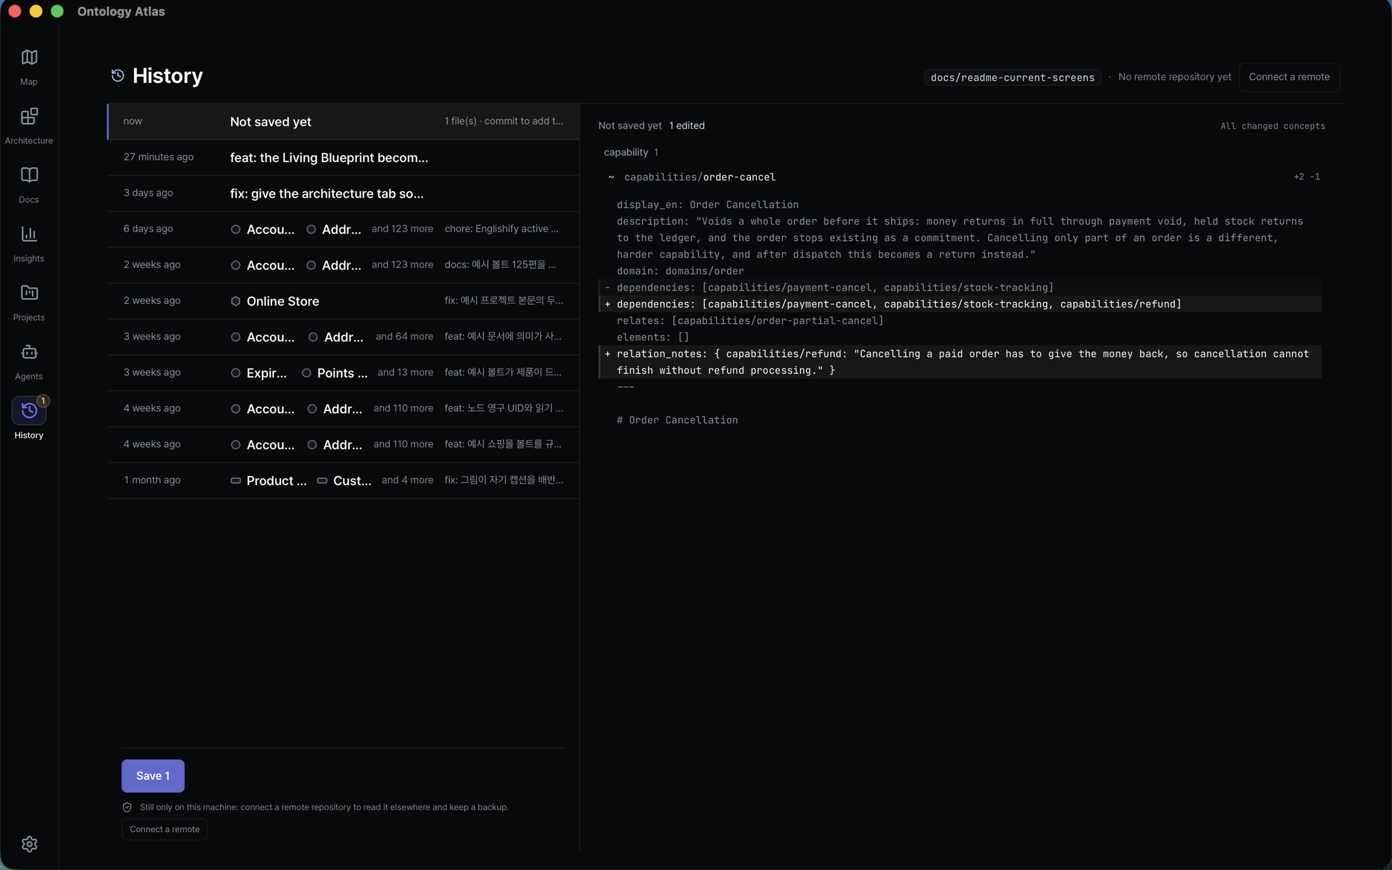The image size is (1392, 870).
Task: Click the modified tilde marker for order-cancel
Action: pos(611,177)
